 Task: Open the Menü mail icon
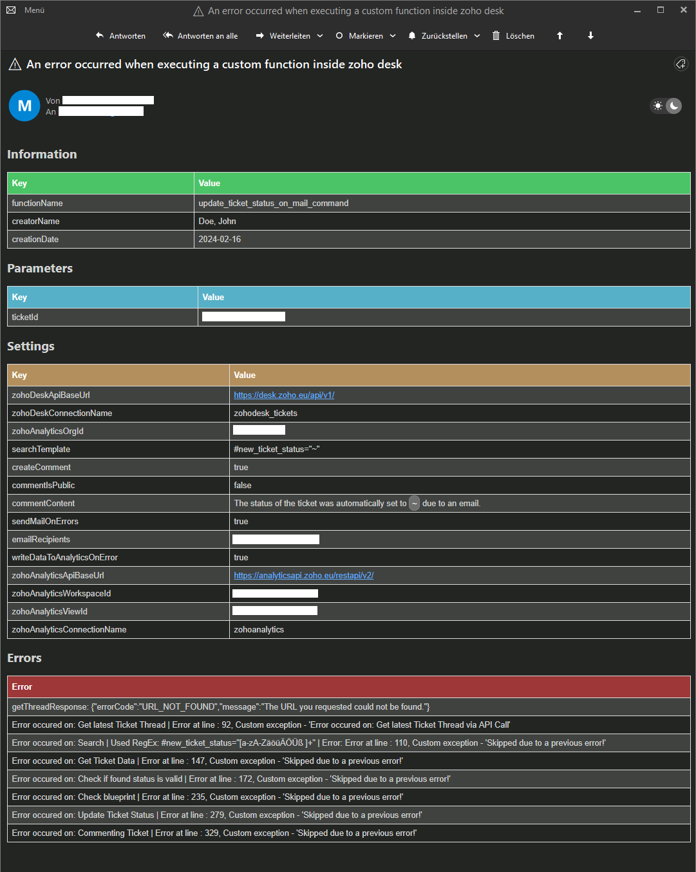(x=11, y=10)
